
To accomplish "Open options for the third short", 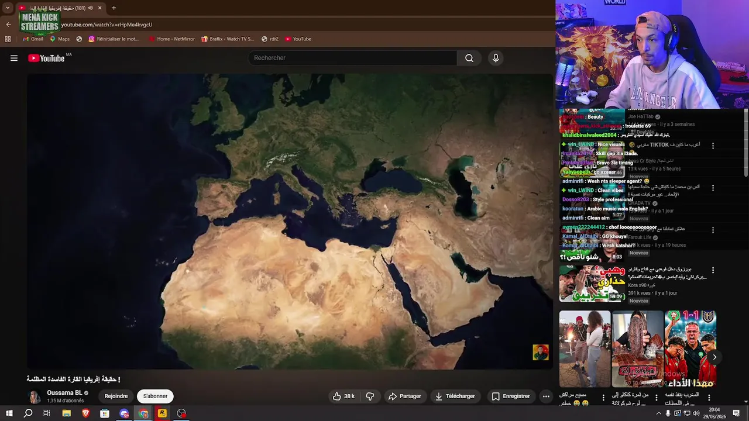I will tap(709, 398).
